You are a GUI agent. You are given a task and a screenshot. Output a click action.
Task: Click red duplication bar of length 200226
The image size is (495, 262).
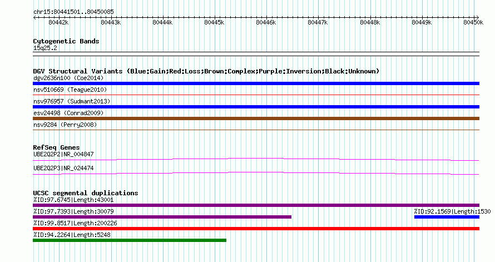[x=256, y=229]
